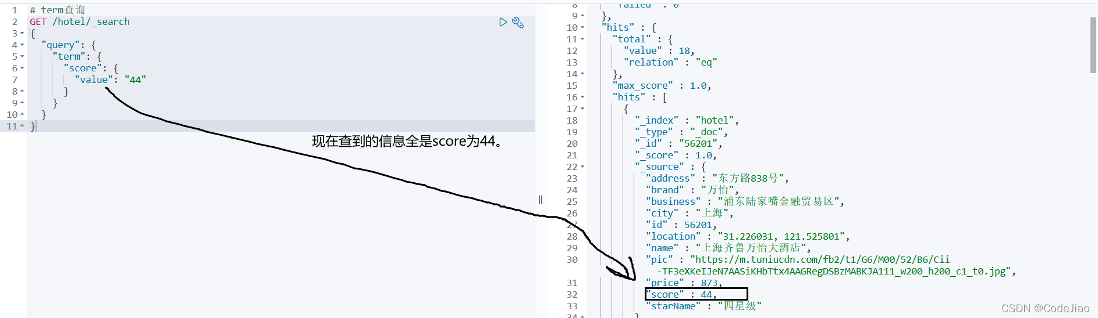Click the "brand" : "万怡" line

click(692, 190)
